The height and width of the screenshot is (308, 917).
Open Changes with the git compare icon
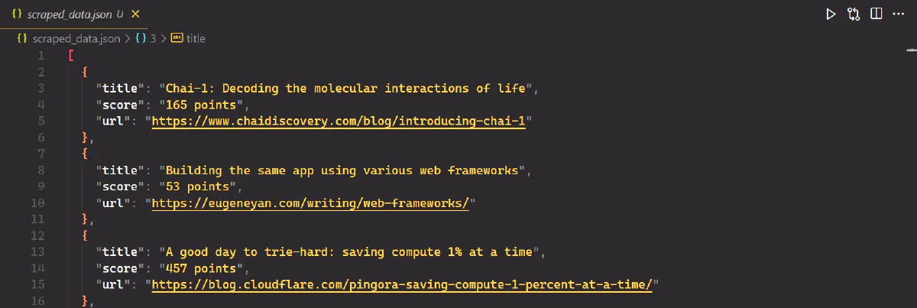click(x=854, y=14)
